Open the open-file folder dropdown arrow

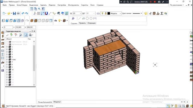11,13
